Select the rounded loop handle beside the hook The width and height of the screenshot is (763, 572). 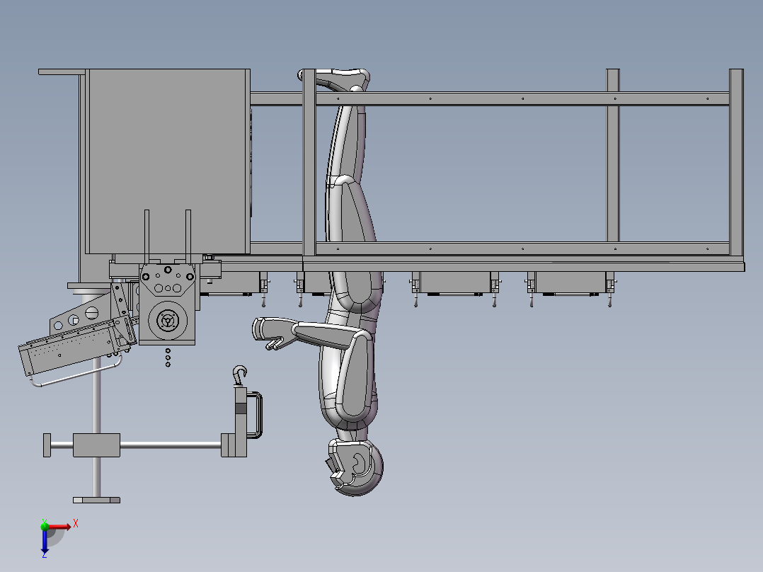pyautogui.click(x=255, y=415)
